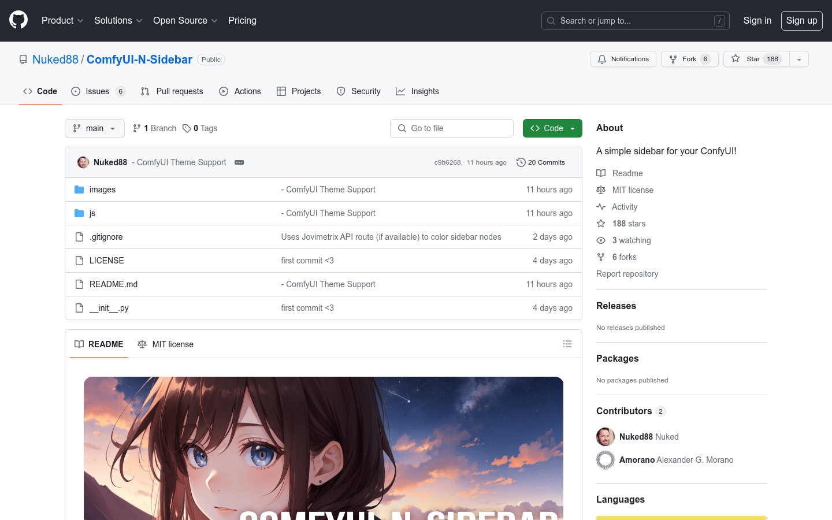Switch to the Issues tab

coord(99,91)
